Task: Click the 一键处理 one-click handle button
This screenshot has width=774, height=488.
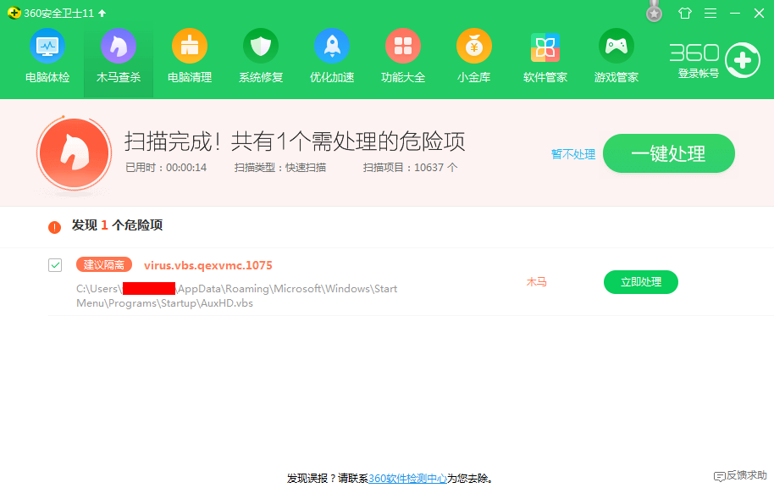Action: (x=668, y=153)
